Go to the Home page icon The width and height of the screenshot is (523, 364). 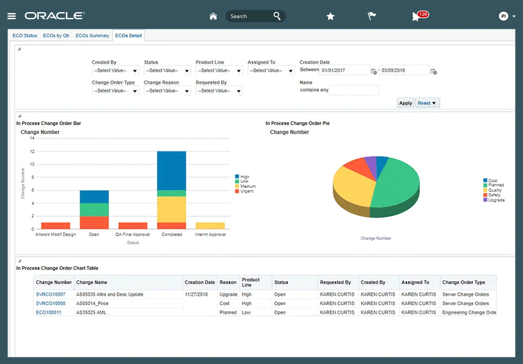[213, 16]
